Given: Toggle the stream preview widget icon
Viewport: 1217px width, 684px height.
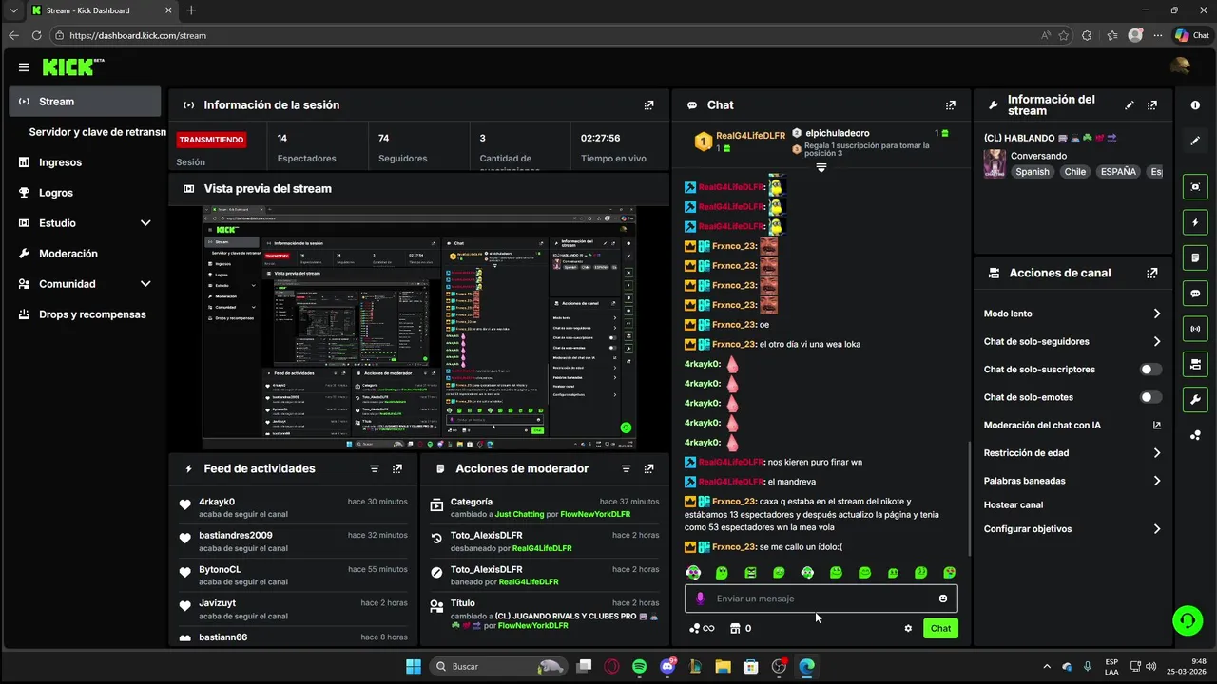Looking at the screenshot, I should 1195,187.
